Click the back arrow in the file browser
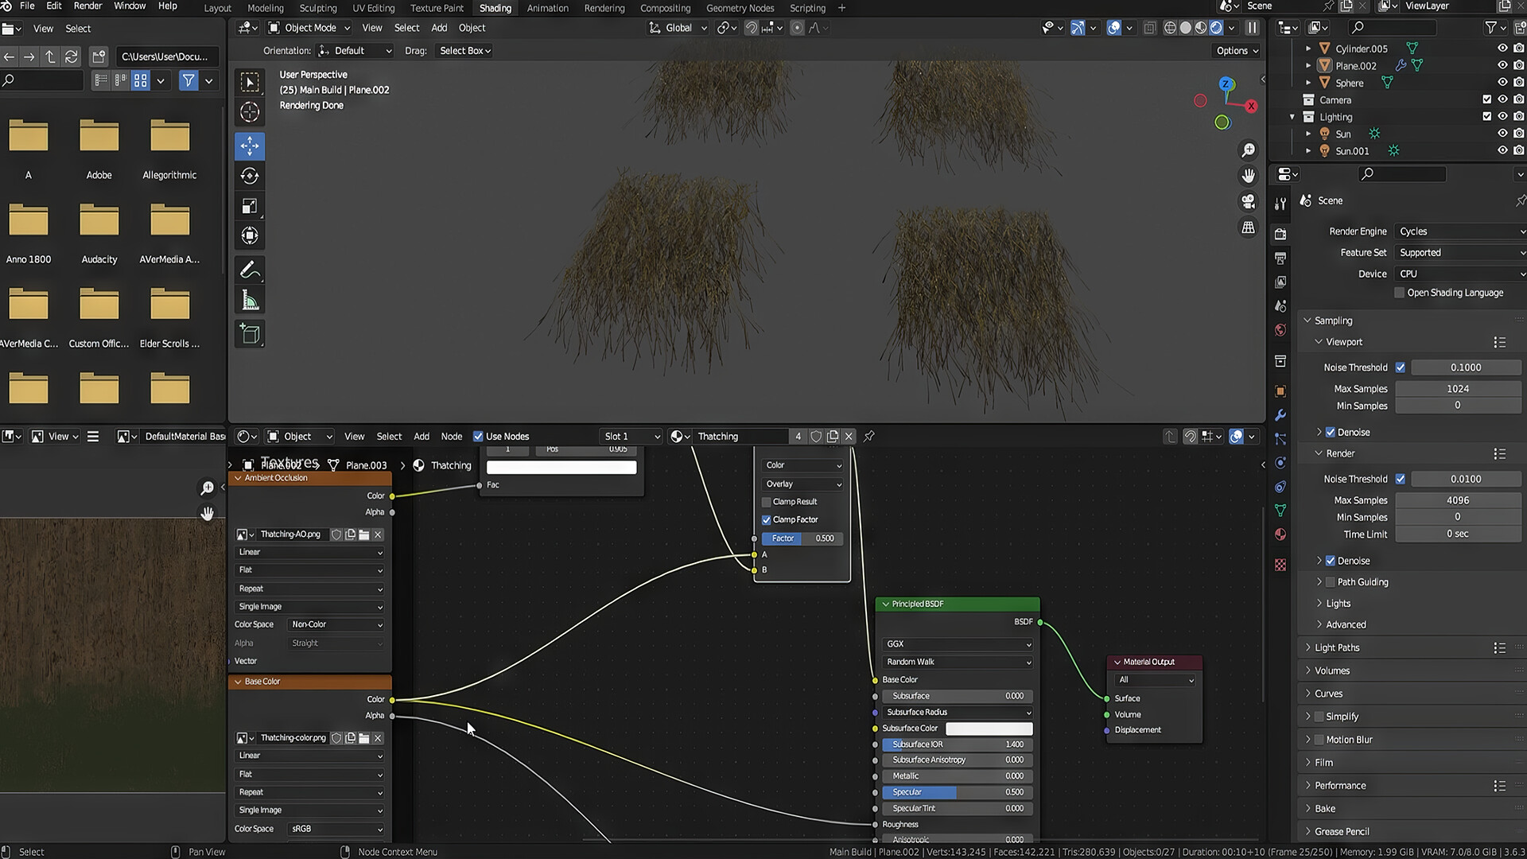The image size is (1527, 859). tap(9, 56)
